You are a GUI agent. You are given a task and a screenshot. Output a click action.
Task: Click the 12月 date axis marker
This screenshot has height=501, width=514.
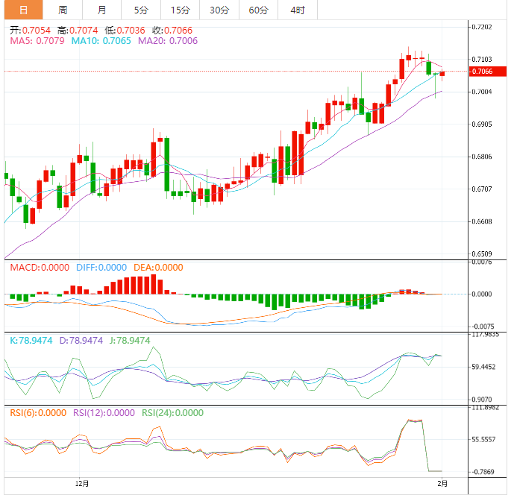point(83,484)
